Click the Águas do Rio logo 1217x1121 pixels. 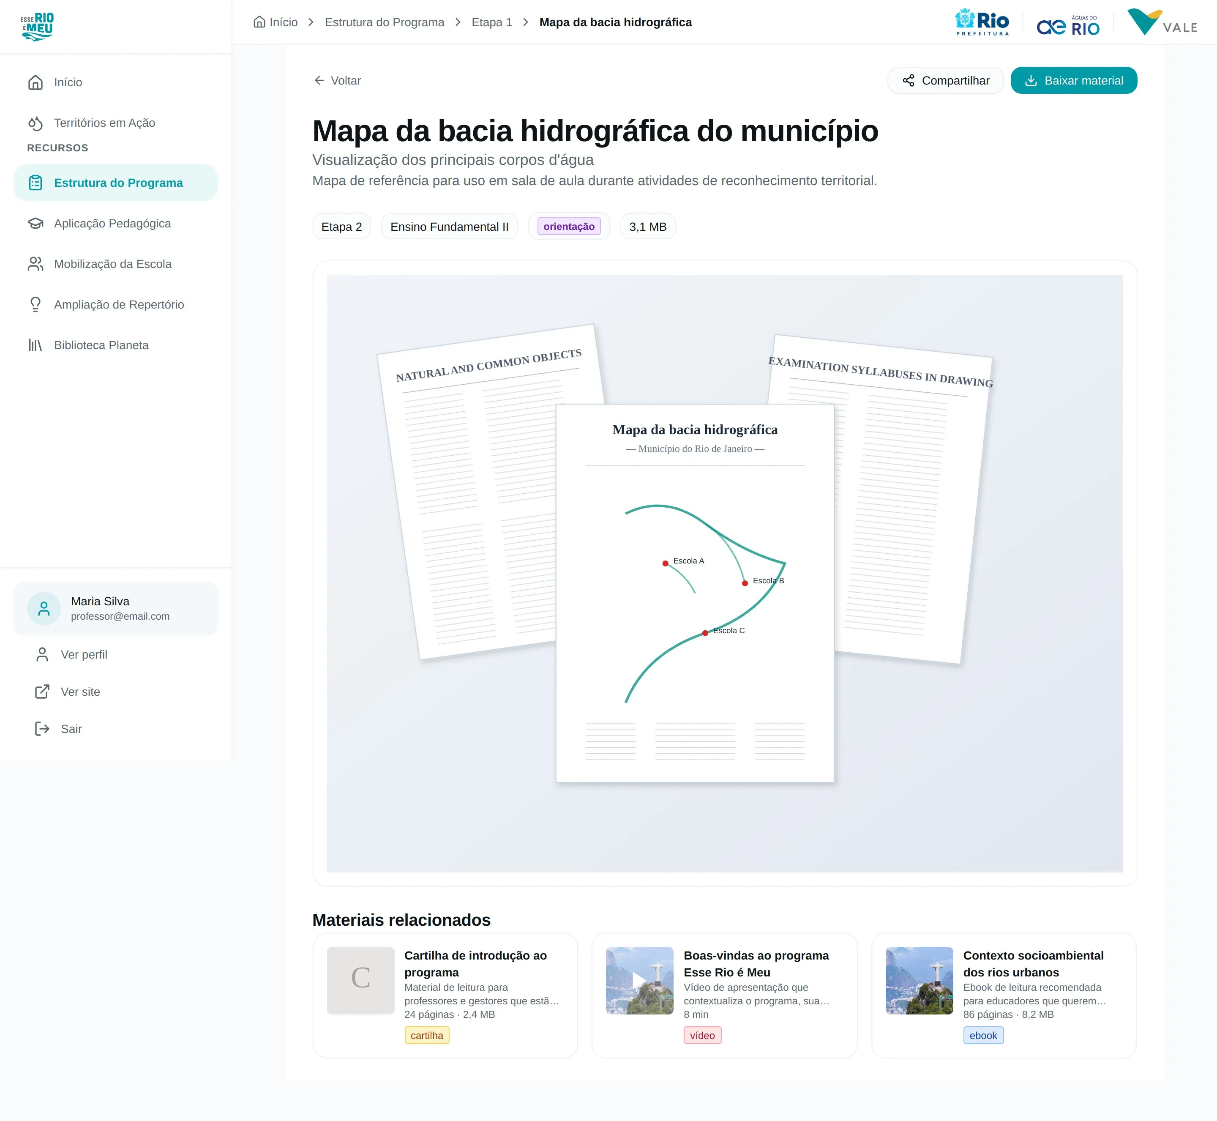(1068, 25)
